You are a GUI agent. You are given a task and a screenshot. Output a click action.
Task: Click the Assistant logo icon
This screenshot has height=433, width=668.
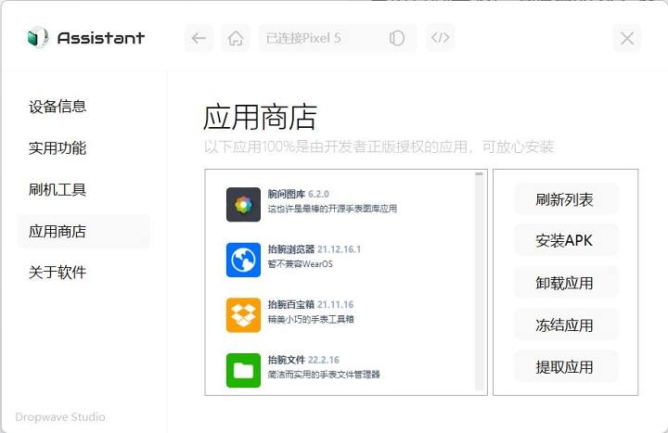37,37
